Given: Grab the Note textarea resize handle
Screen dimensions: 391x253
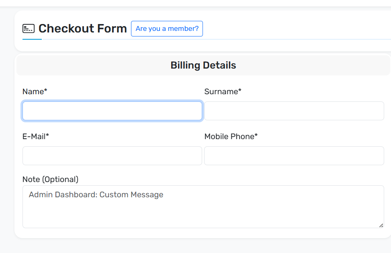Looking at the screenshot, I should click(x=381, y=225).
